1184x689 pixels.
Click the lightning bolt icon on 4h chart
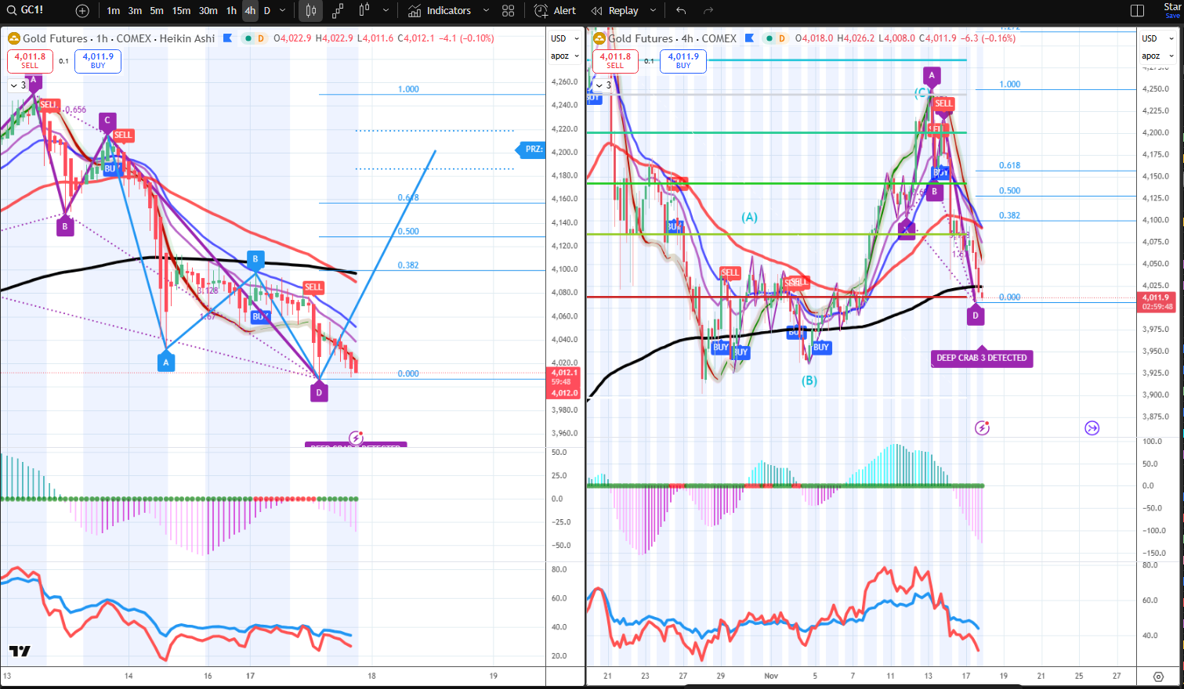(x=982, y=427)
